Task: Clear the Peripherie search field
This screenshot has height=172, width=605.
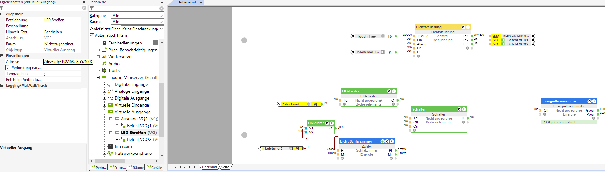Action: point(162,8)
